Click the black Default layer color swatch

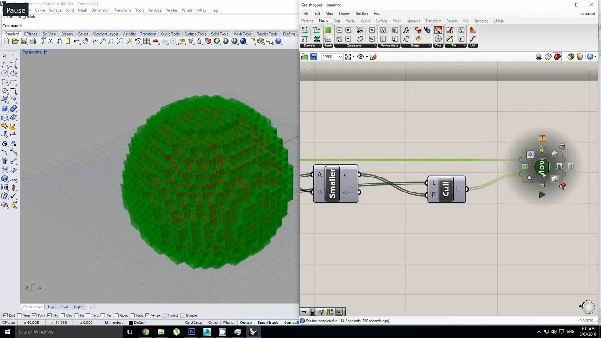pyautogui.click(x=131, y=323)
